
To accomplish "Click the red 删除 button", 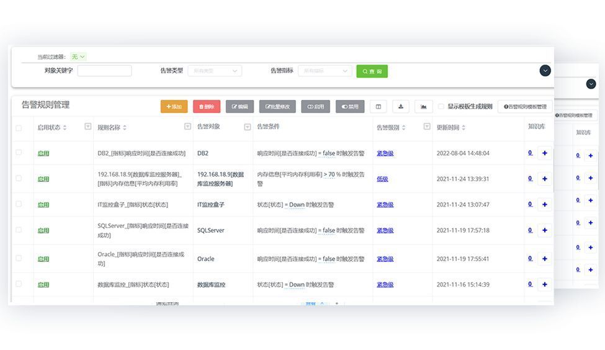I will pyautogui.click(x=207, y=107).
